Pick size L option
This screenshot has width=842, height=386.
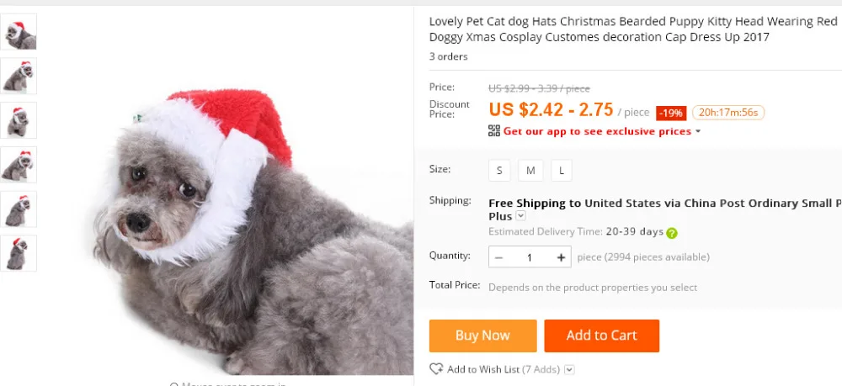point(562,171)
